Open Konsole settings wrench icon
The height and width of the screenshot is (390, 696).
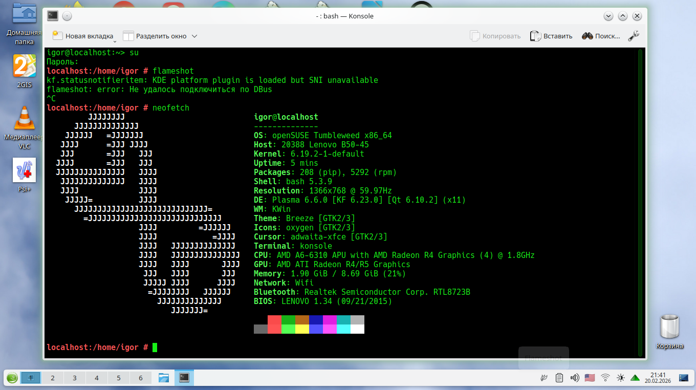click(x=633, y=36)
